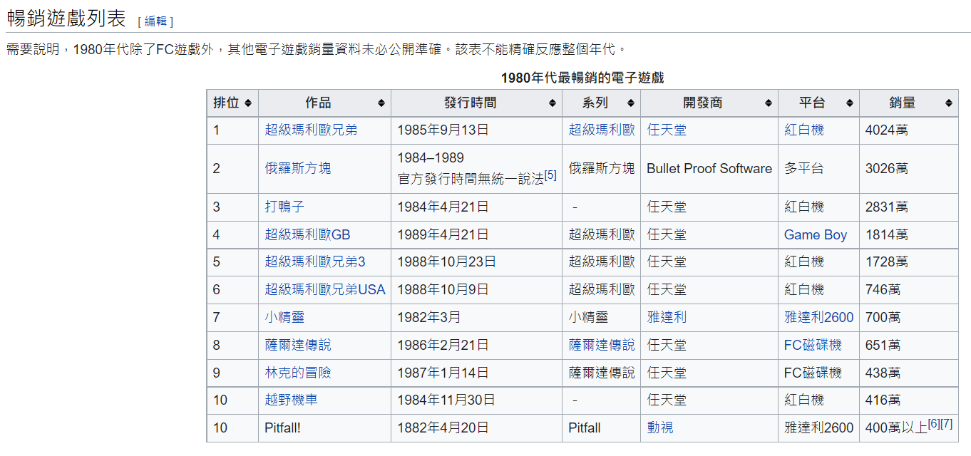Open the 俄羅斯方塊 game link

click(298, 169)
